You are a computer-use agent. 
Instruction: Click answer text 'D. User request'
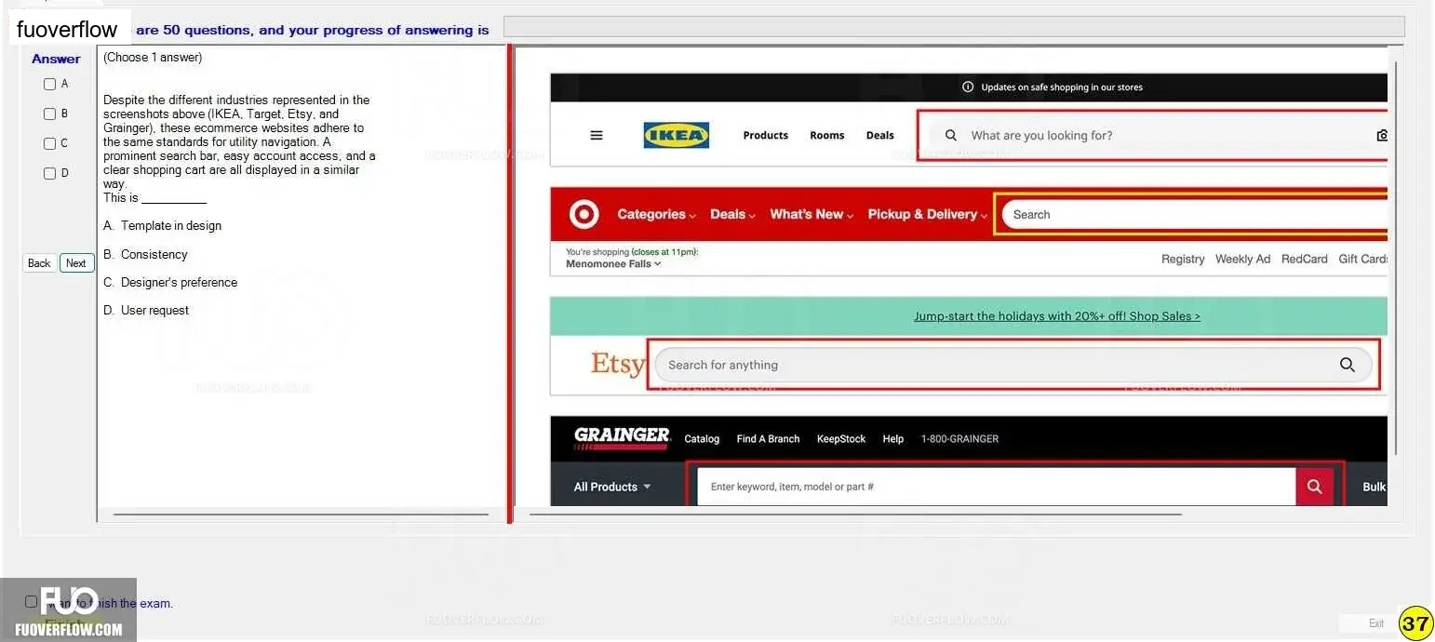point(145,310)
